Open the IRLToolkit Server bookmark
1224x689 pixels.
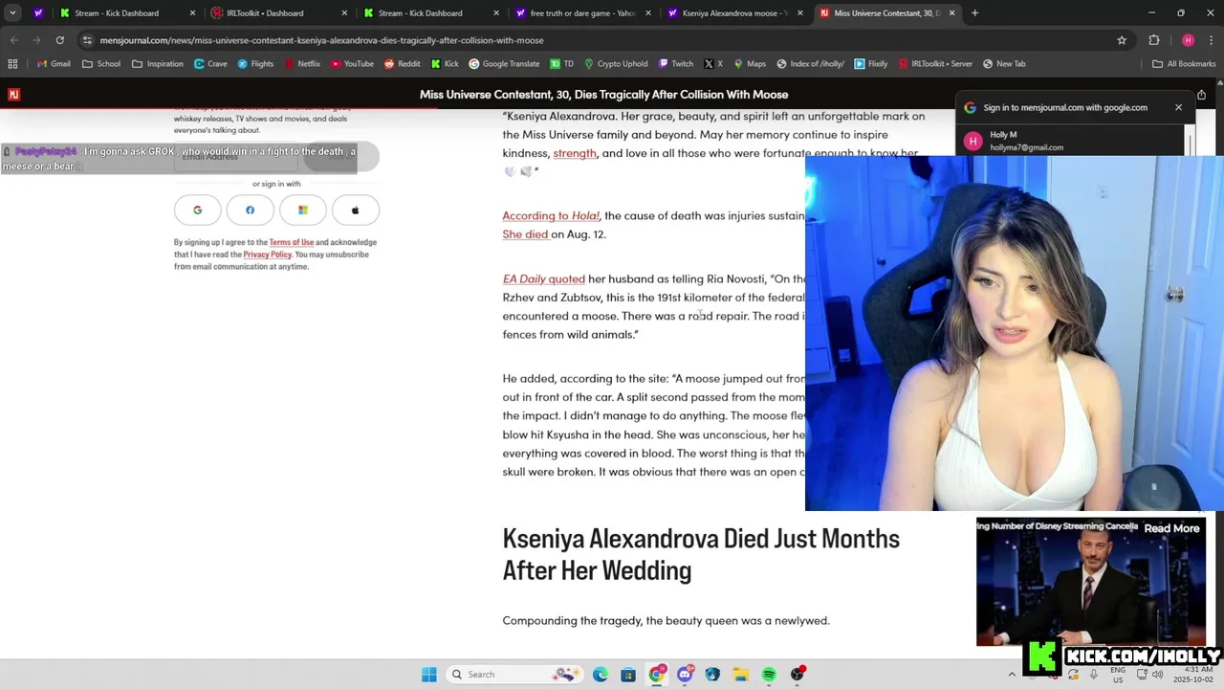point(934,64)
